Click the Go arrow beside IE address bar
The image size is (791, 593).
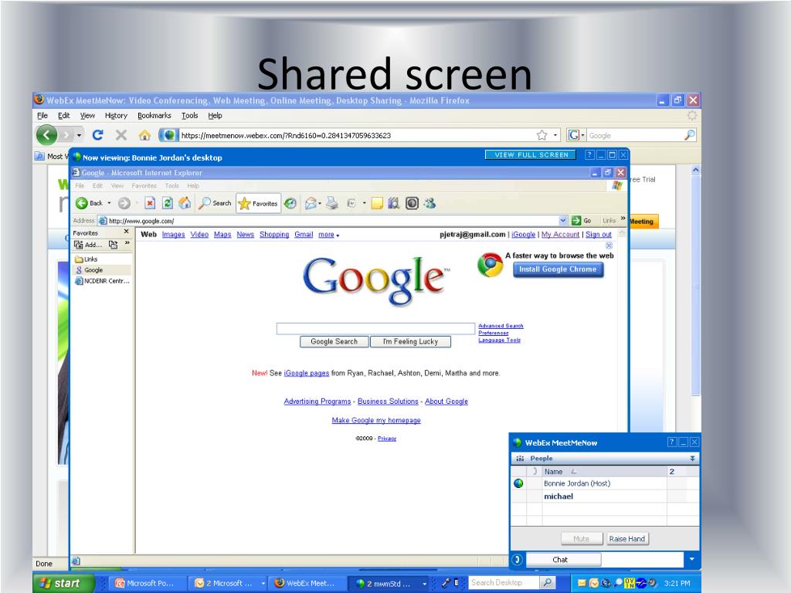coord(576,220)
